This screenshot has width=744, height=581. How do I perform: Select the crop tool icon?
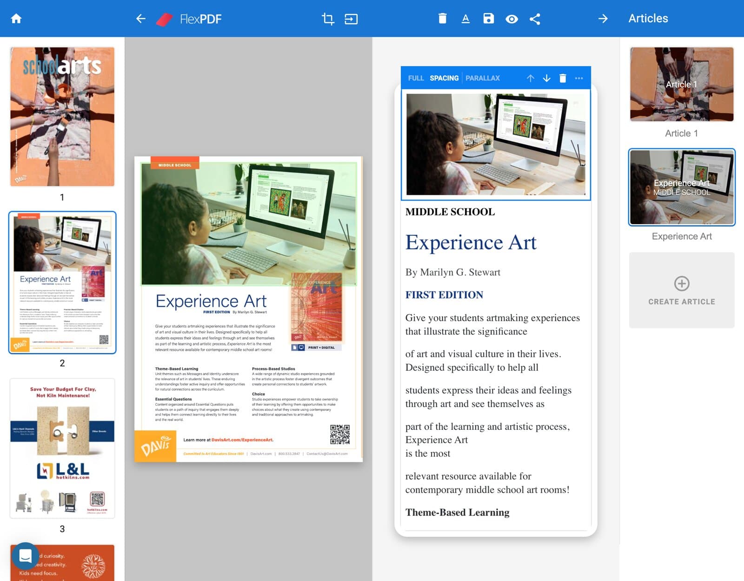[x=328, y=19]
